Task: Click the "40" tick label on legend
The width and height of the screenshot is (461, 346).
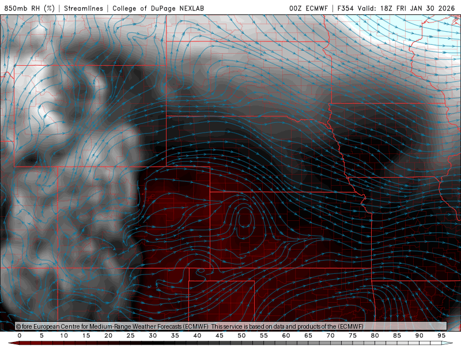Action: 197,336
